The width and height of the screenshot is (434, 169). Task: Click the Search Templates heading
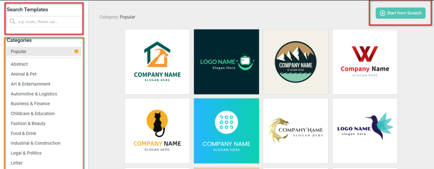point(27,9)
